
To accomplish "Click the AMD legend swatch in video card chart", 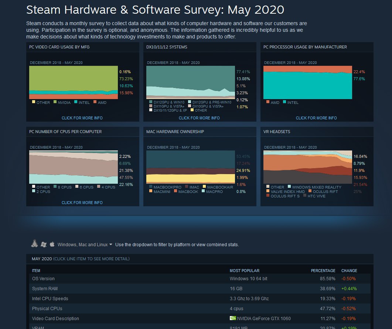I will tap(95, 102).
